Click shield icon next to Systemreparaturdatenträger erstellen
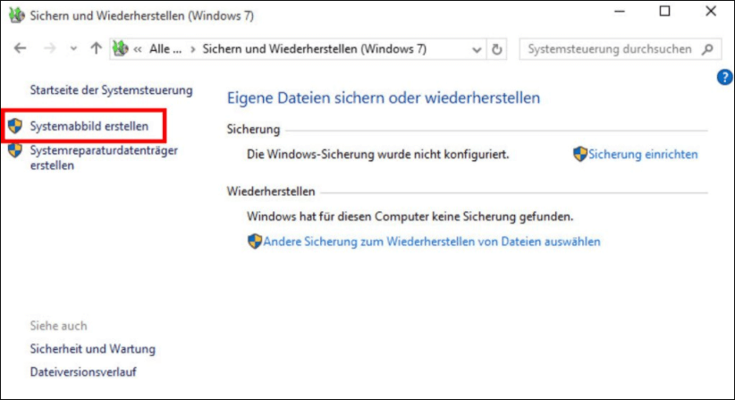This screenshot has width=735, height=400. point(15,151)
